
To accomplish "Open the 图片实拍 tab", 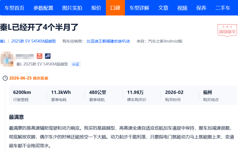I will (72, 8).
